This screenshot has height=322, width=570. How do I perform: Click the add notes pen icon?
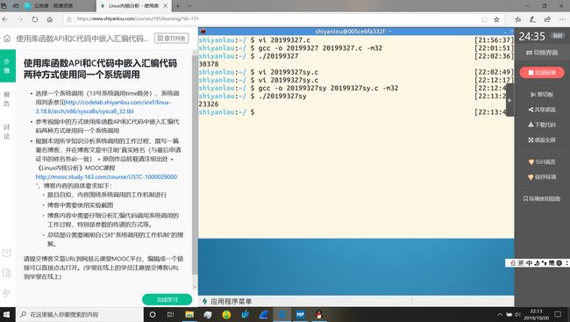point(532,19)
